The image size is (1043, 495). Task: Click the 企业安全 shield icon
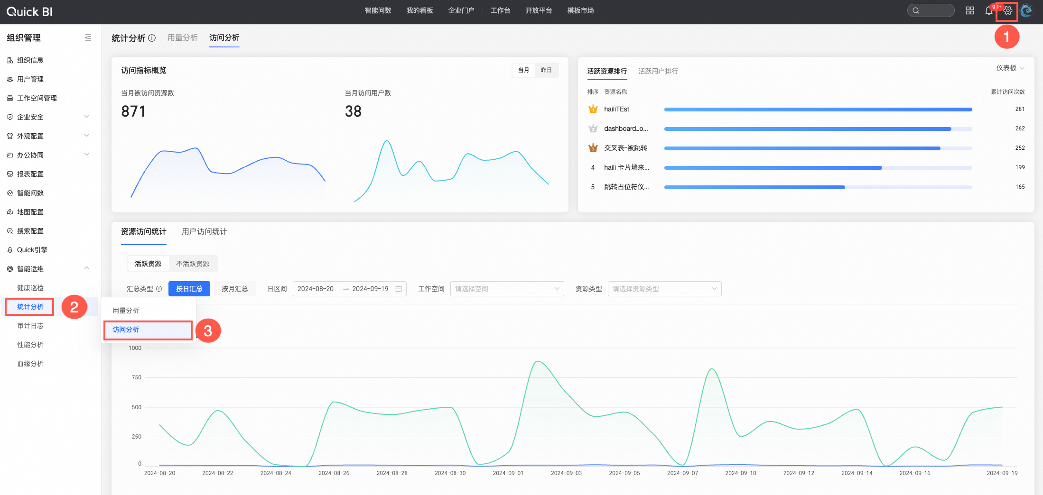pyautogui.click(x=10, y=117)
